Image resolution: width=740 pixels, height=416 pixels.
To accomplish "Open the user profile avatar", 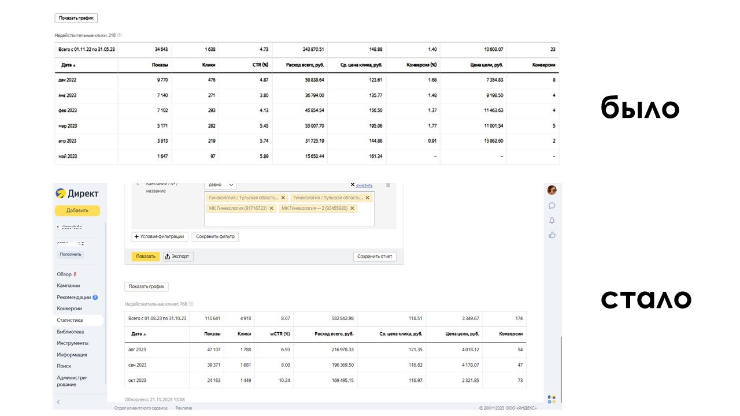I will [552, 190].
